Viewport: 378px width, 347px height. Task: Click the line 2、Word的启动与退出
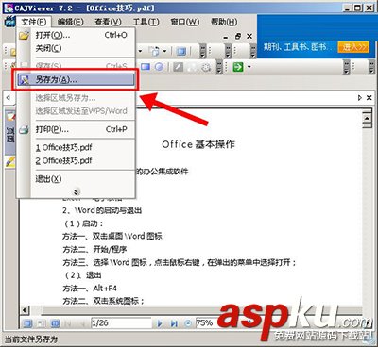(x=102, y=210)
